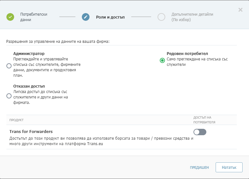
Task: Click the ПРОДУКТ column header
Action: click(x=16, y=120)
